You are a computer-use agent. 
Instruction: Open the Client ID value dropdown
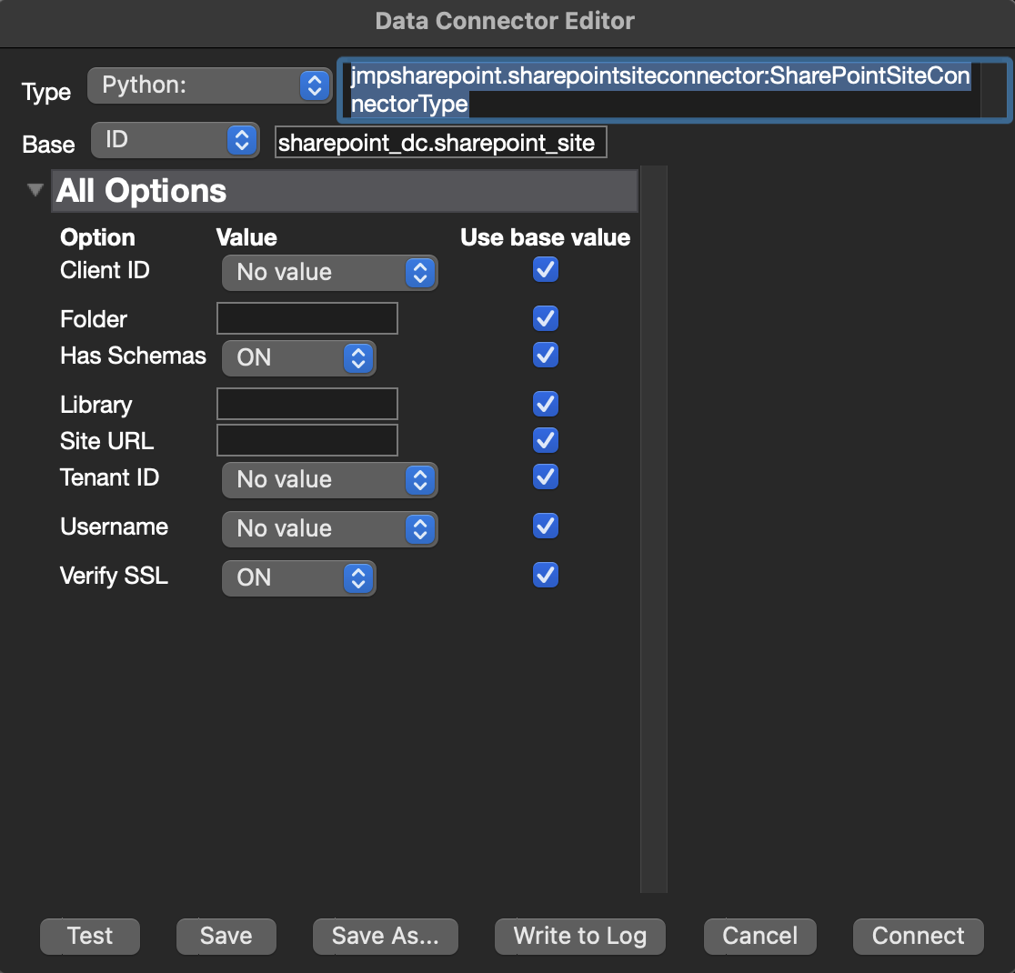(329, 273)
